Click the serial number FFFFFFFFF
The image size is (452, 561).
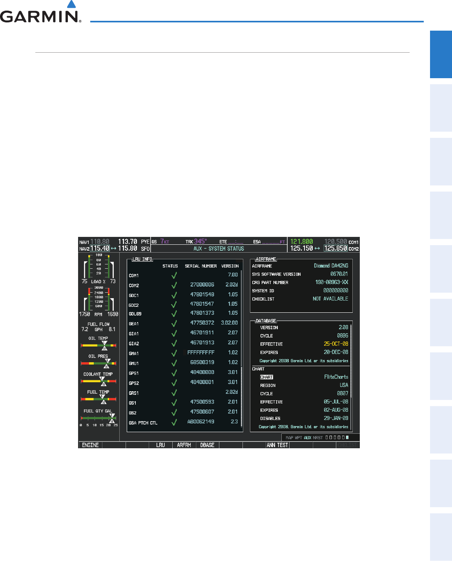point(201,353)
